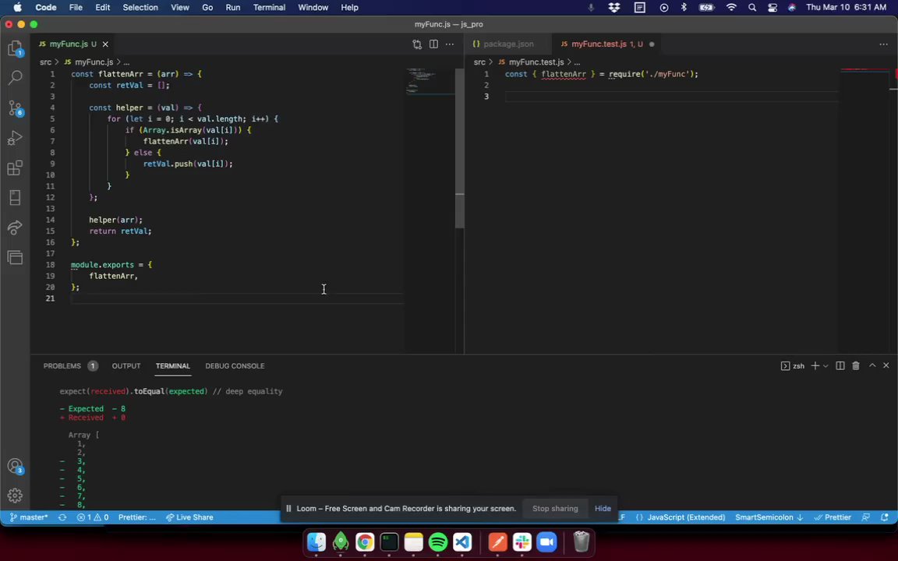The height and width of the screenshot is (561, 898).
Task: Maximize the panel with the chevron-up icon
Action: [x=872, y=365]
